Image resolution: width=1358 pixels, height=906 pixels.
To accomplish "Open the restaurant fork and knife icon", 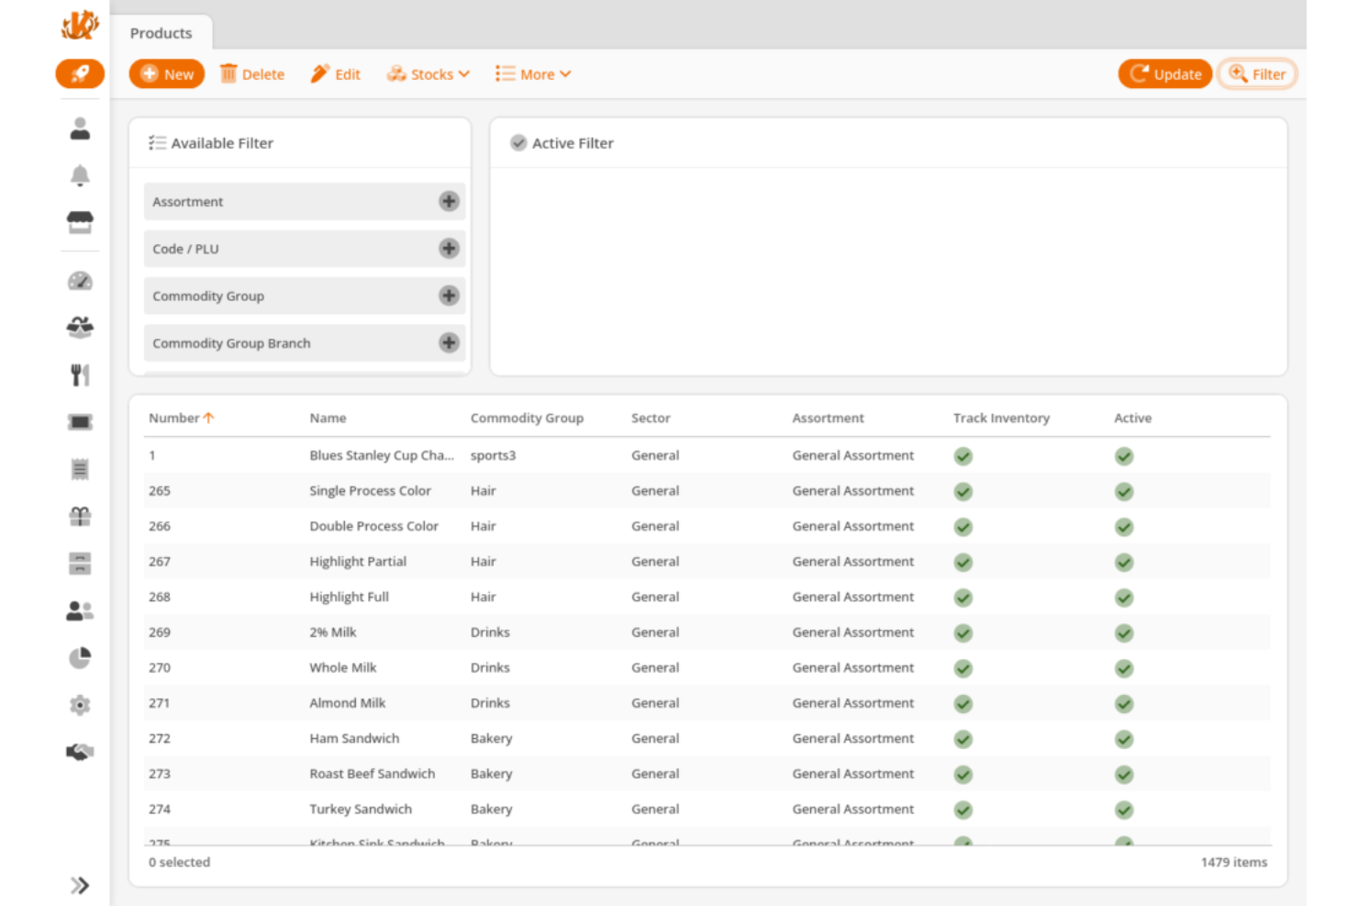I will (x=80, y=375).
